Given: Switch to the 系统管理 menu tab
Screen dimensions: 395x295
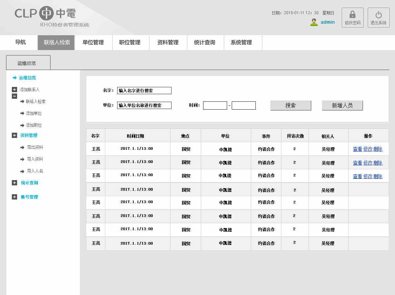Looking at the screenshot, I should point(241,42).
